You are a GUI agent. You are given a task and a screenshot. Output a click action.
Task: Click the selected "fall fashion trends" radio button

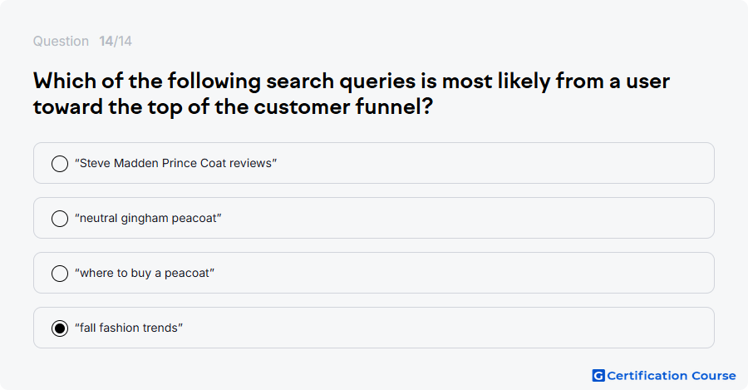tap(60, 328)
